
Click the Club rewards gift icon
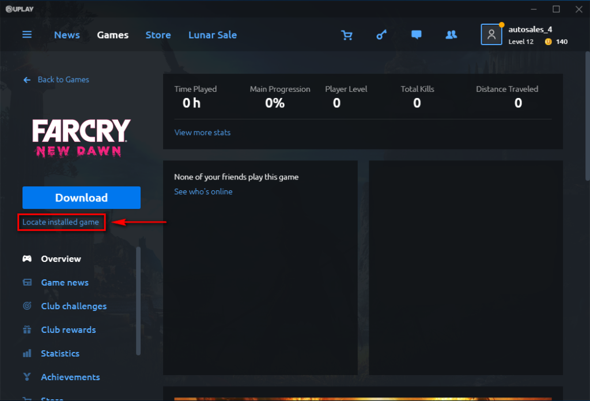[x=27, y=329]
